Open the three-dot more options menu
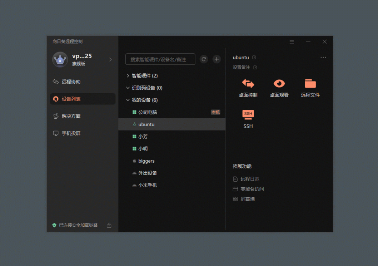 pos(323,57)
